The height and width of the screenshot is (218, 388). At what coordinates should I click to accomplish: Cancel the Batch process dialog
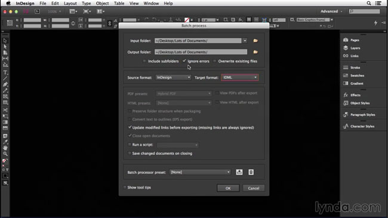254,188
